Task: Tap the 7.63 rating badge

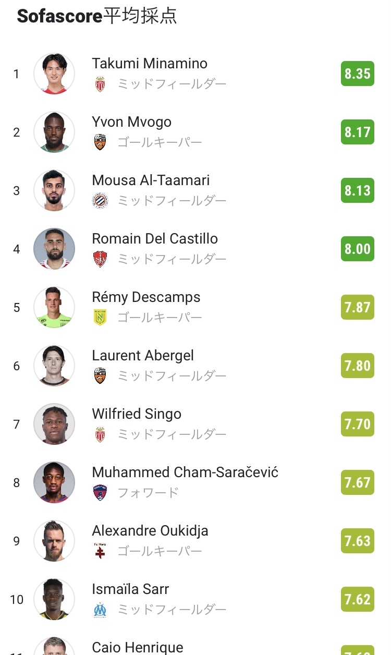Action: [x=358, y=541]
